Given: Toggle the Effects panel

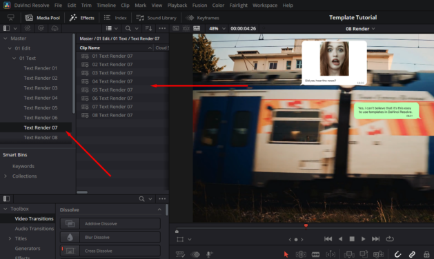Looking at the screenshot, I should pyautogui.click(x=82, y=18).
